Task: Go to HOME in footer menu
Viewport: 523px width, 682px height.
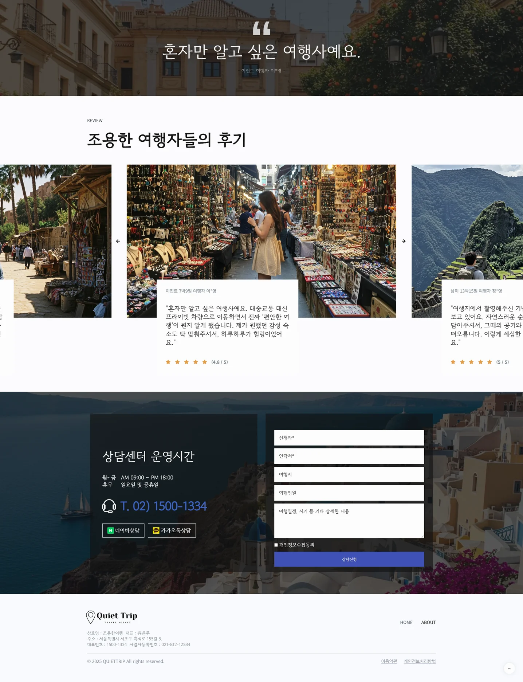Action: [406, 622]
